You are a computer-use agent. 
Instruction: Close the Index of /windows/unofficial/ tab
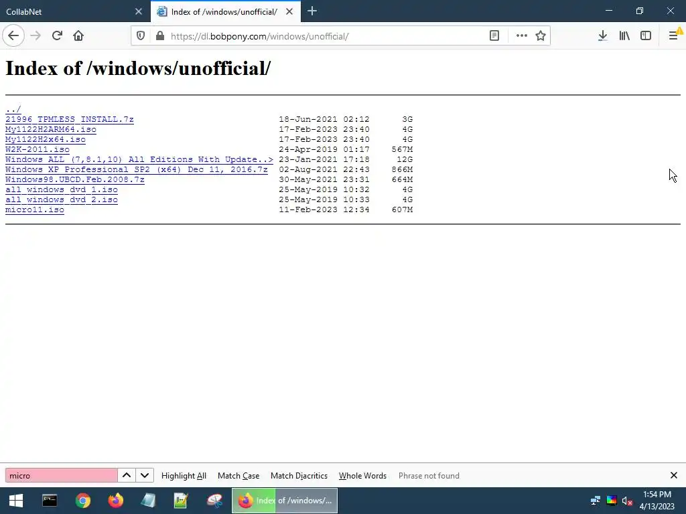click(x=289, y=12)
